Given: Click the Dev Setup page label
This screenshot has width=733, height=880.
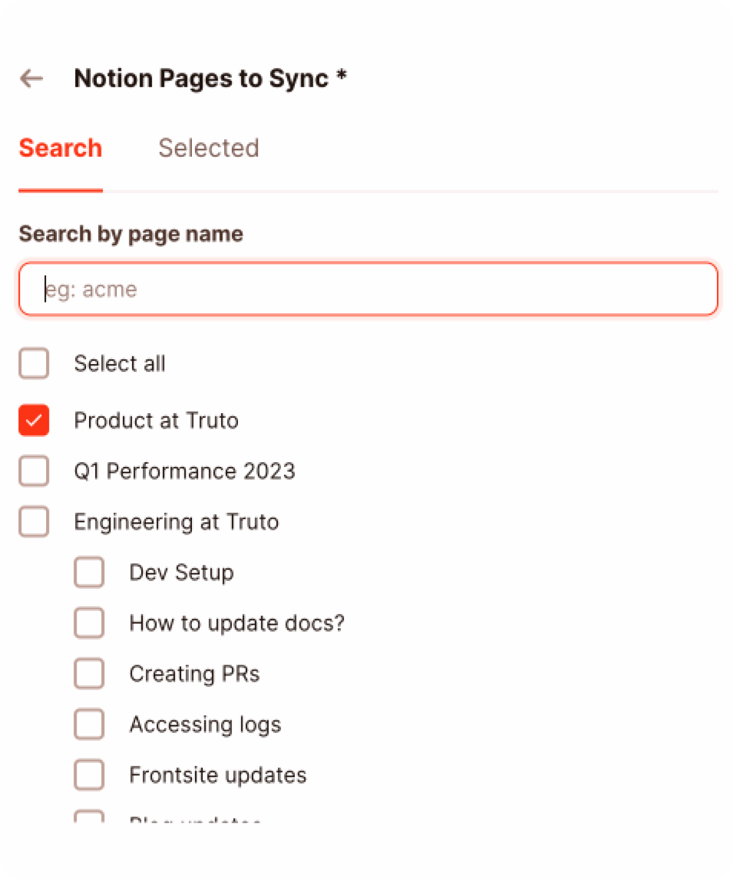Looking at the screenshot, I should 181,572.
